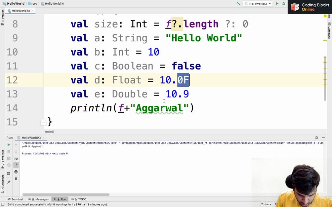Click the Run console horizontal scrollbar
The height and width of the screenshot is (207, 332).
click(66, 194)
